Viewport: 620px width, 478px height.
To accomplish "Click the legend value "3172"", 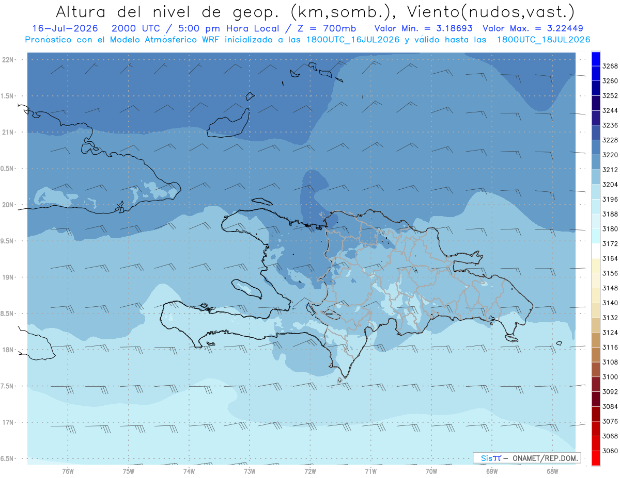I will (610, 243).
